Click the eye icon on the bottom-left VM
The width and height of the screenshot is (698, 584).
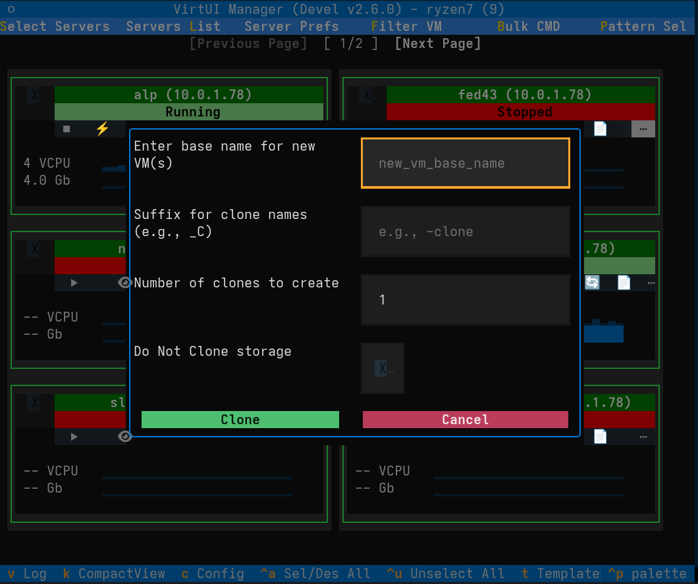[124, 436]
